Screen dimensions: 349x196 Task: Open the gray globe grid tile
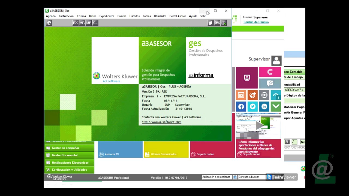(264, 95)
